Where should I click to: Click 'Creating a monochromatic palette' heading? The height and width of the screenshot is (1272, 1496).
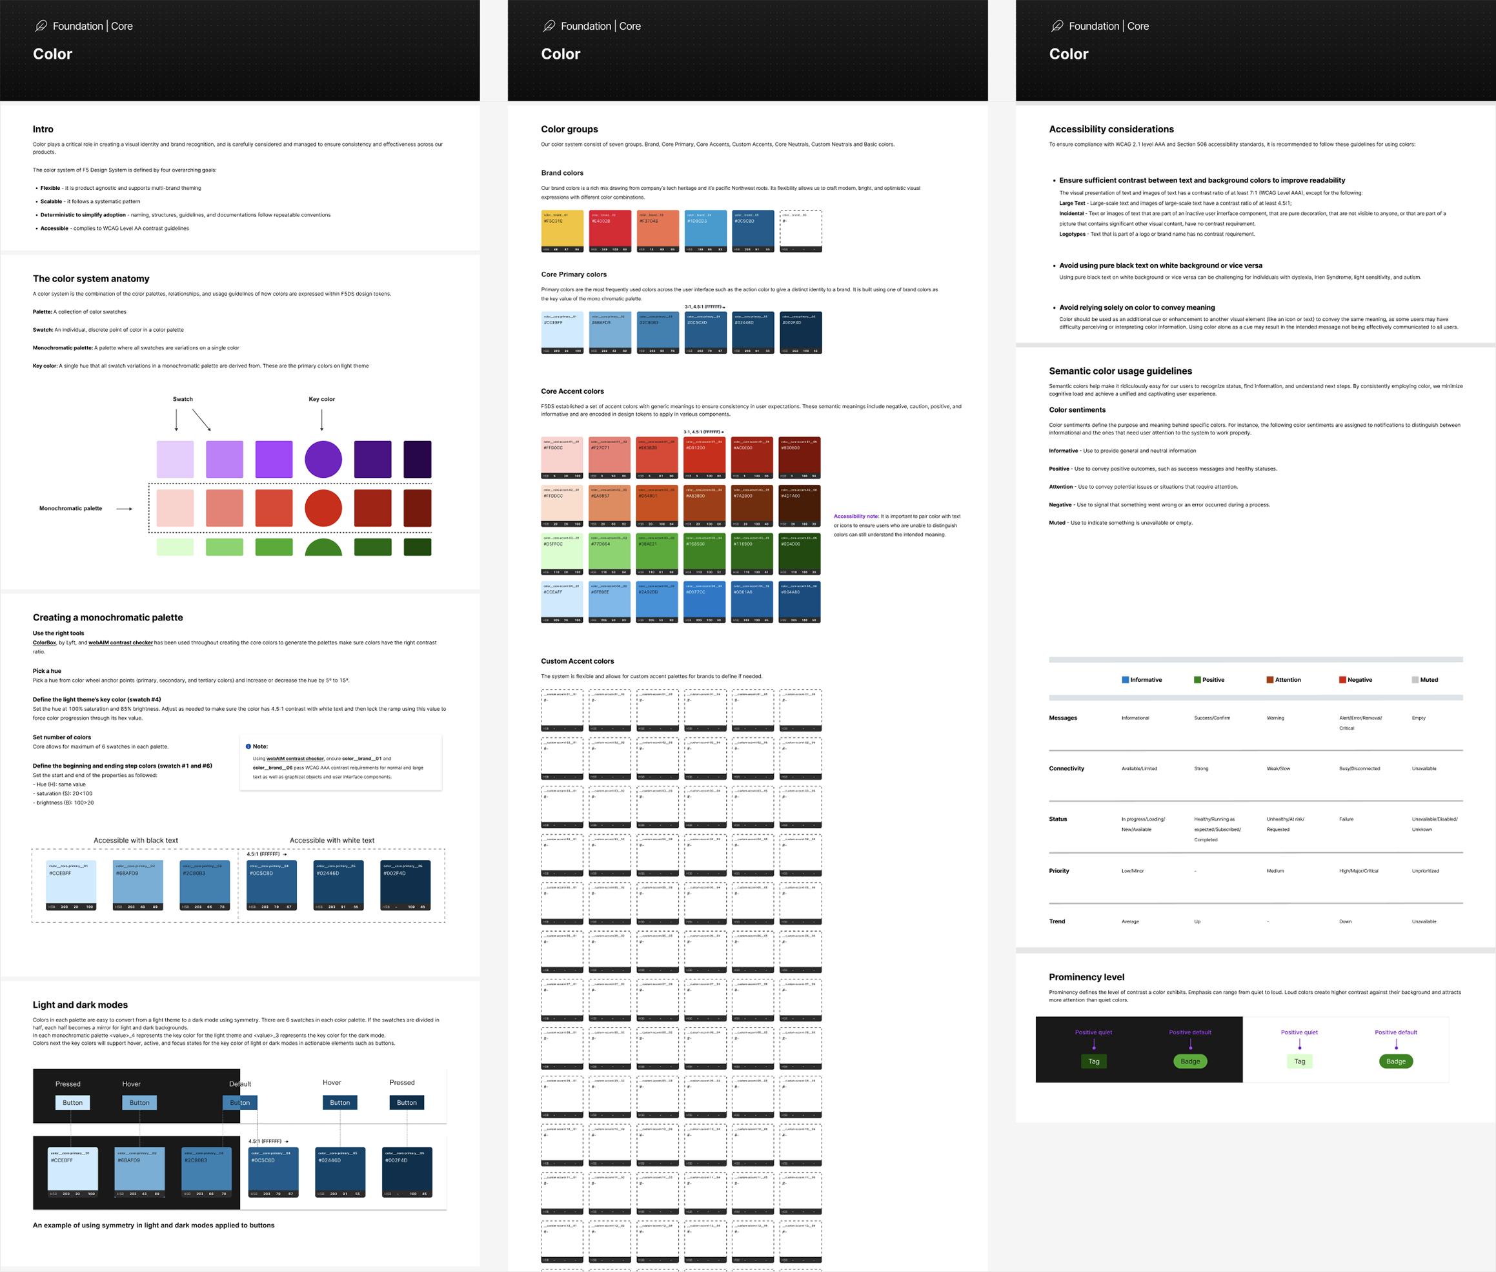coord(108,618)
